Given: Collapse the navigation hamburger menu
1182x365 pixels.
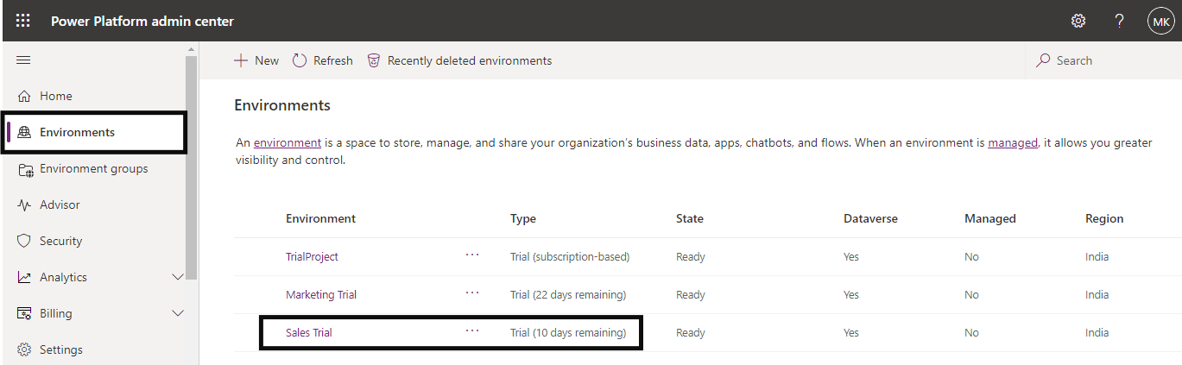Looking at the screenshot, I should pos(23,60).
